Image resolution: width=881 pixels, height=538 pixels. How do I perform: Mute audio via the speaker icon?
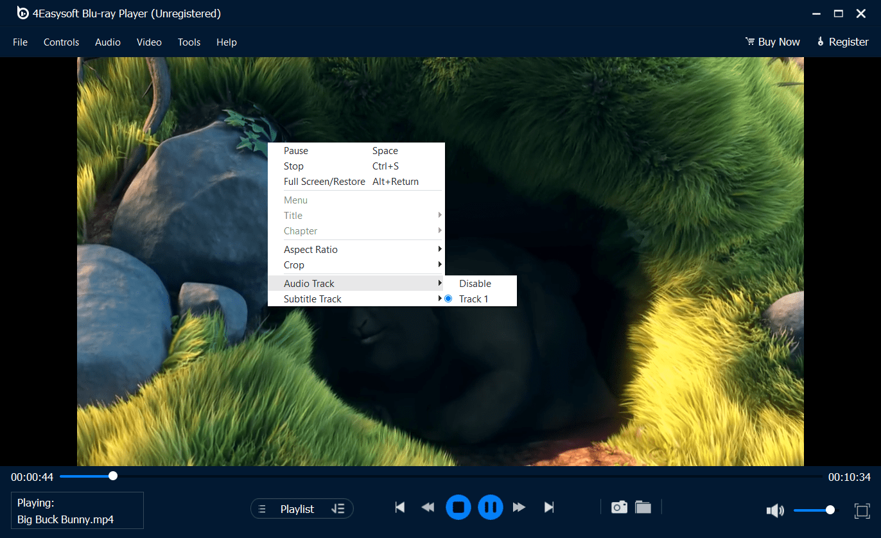(x=775, y=510)
